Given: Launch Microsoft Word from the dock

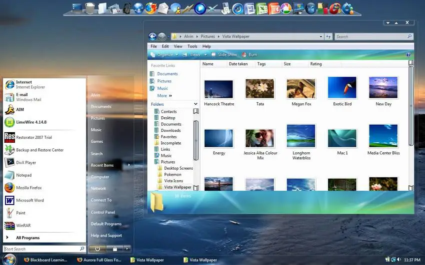Looking at the screenshot, I should (x=249, y=8).
